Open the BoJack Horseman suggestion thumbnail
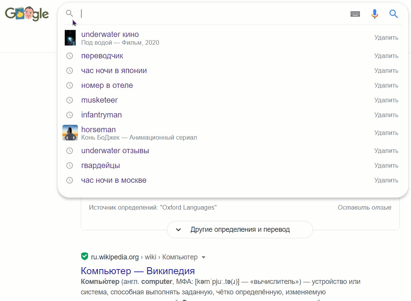Screen dimensions: 411x301 pos(70,133)
